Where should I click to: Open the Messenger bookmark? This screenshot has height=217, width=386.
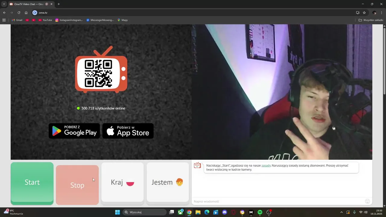coord(100,20)
